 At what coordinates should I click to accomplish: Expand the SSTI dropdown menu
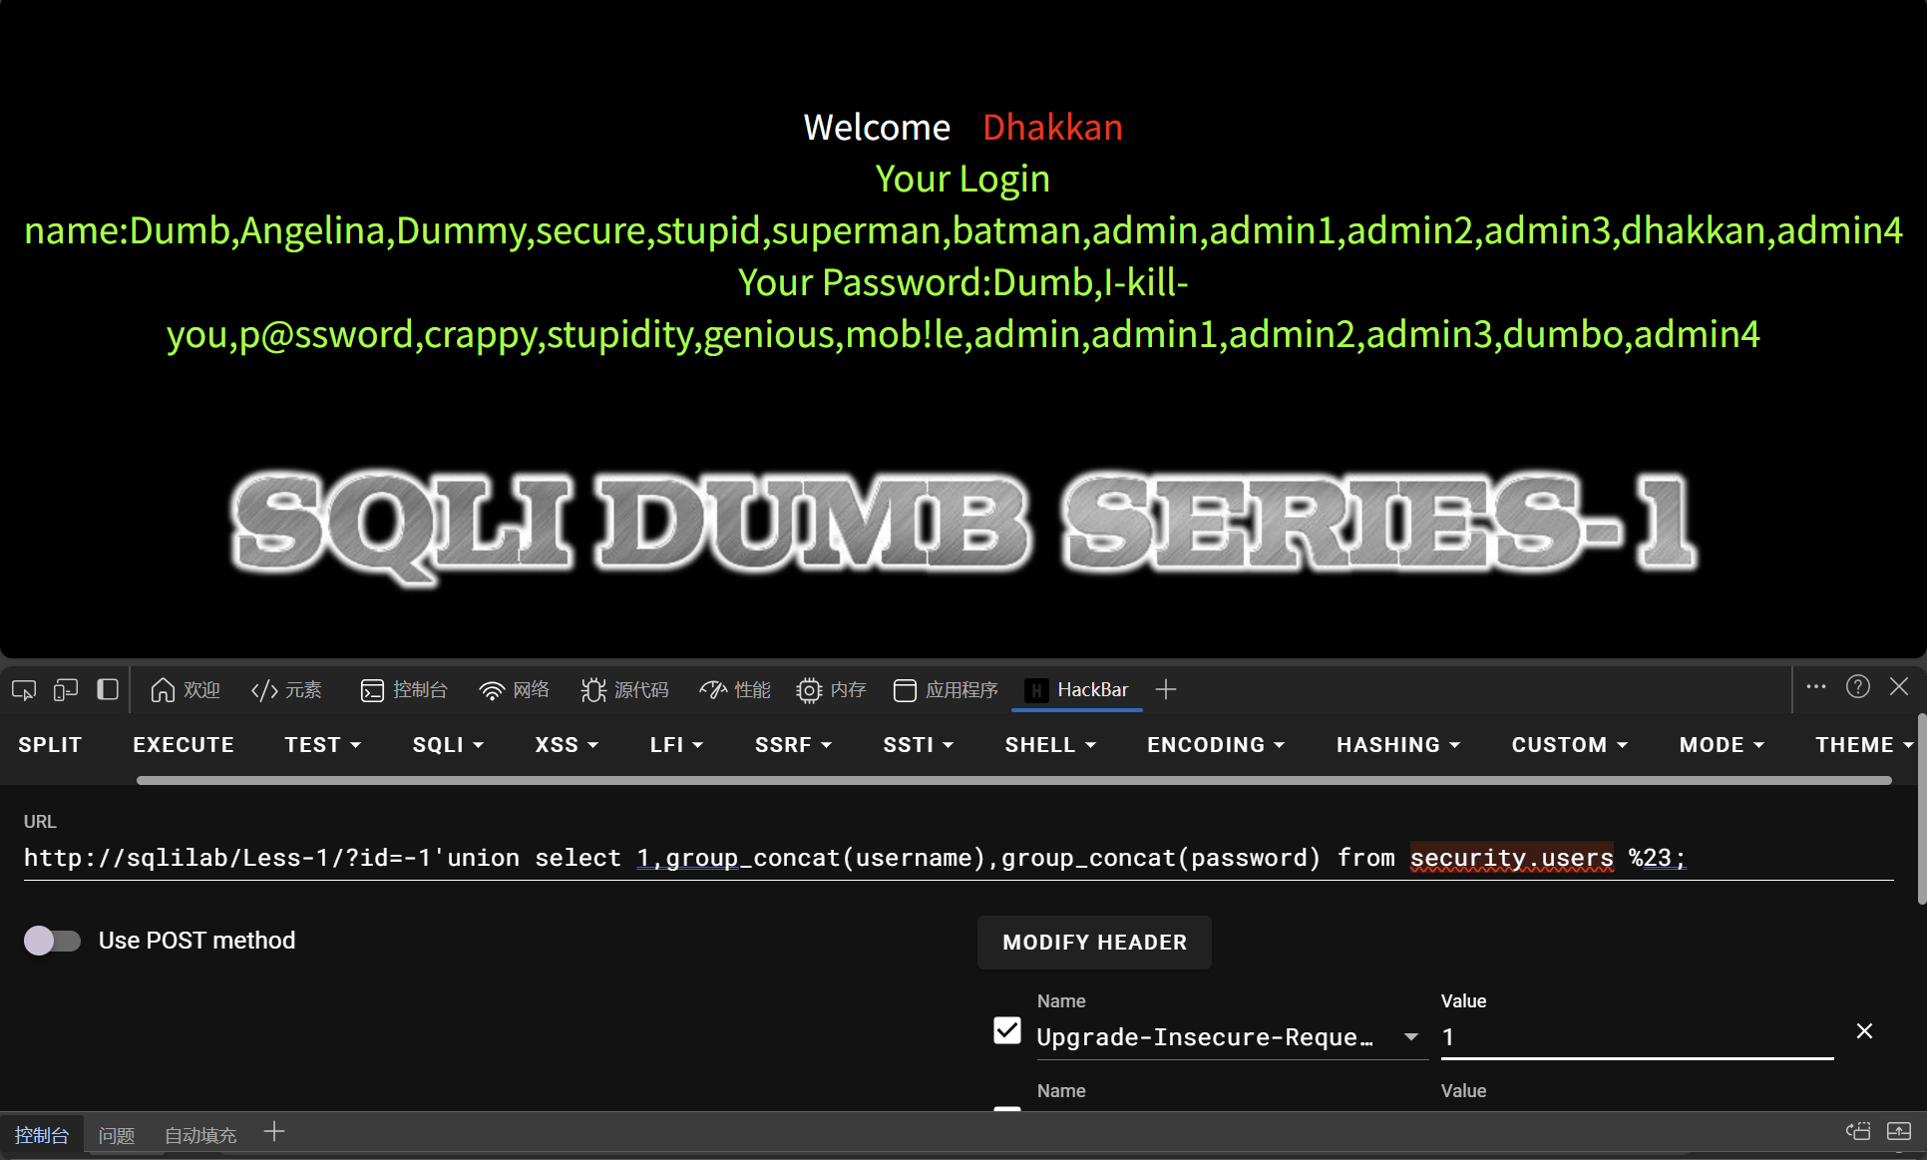click(x=919, y=745)
